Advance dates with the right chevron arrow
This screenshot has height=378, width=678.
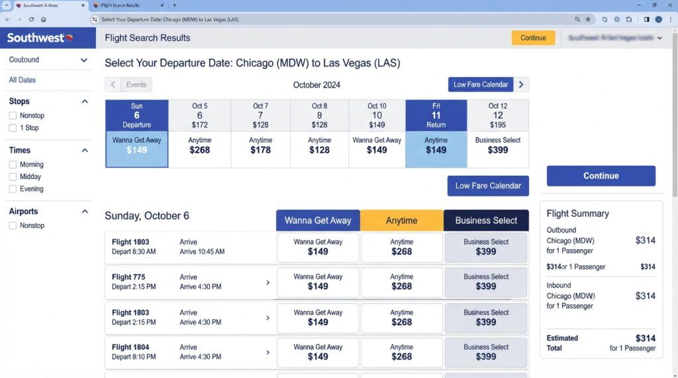521,85
